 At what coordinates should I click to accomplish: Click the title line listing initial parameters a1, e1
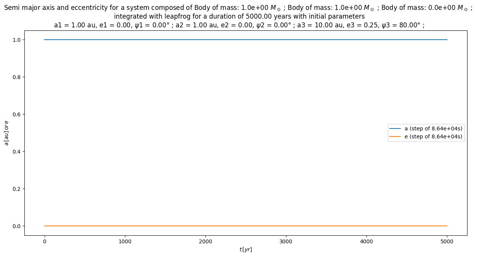click(x=239, y=25)
